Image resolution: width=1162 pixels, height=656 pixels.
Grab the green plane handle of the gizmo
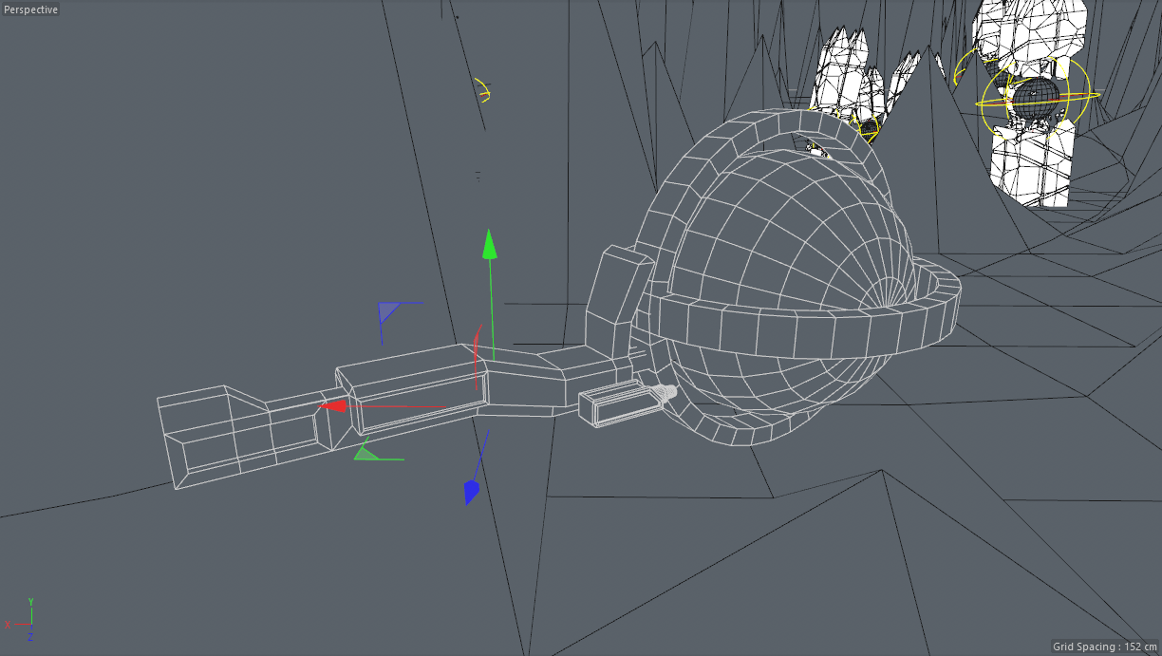[366, 453]
